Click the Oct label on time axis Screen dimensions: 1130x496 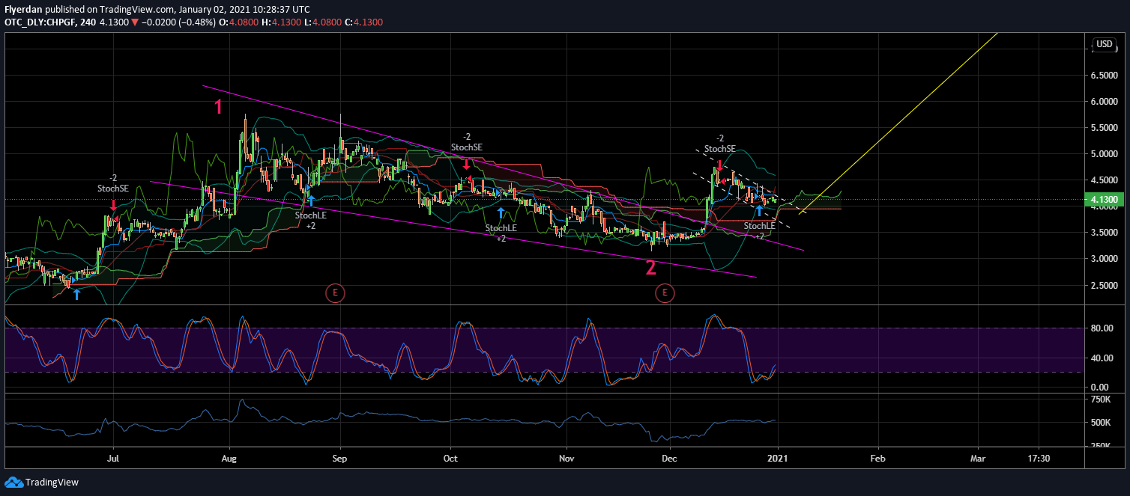[x=450, y=458]
